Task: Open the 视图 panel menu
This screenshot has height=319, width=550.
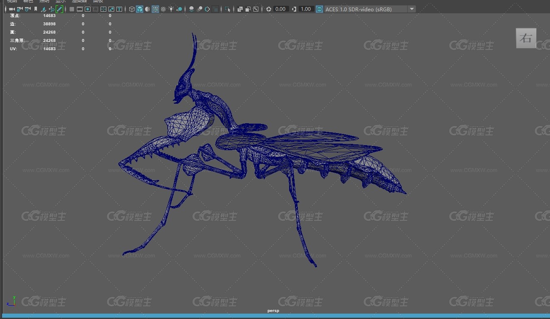Action: click(12, 1)
